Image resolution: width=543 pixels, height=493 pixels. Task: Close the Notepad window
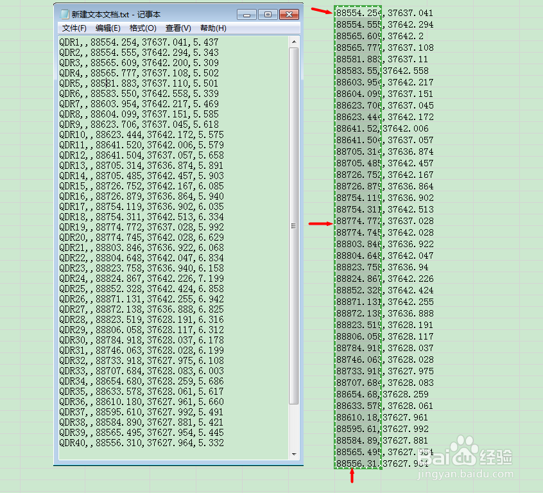[289, 15]
